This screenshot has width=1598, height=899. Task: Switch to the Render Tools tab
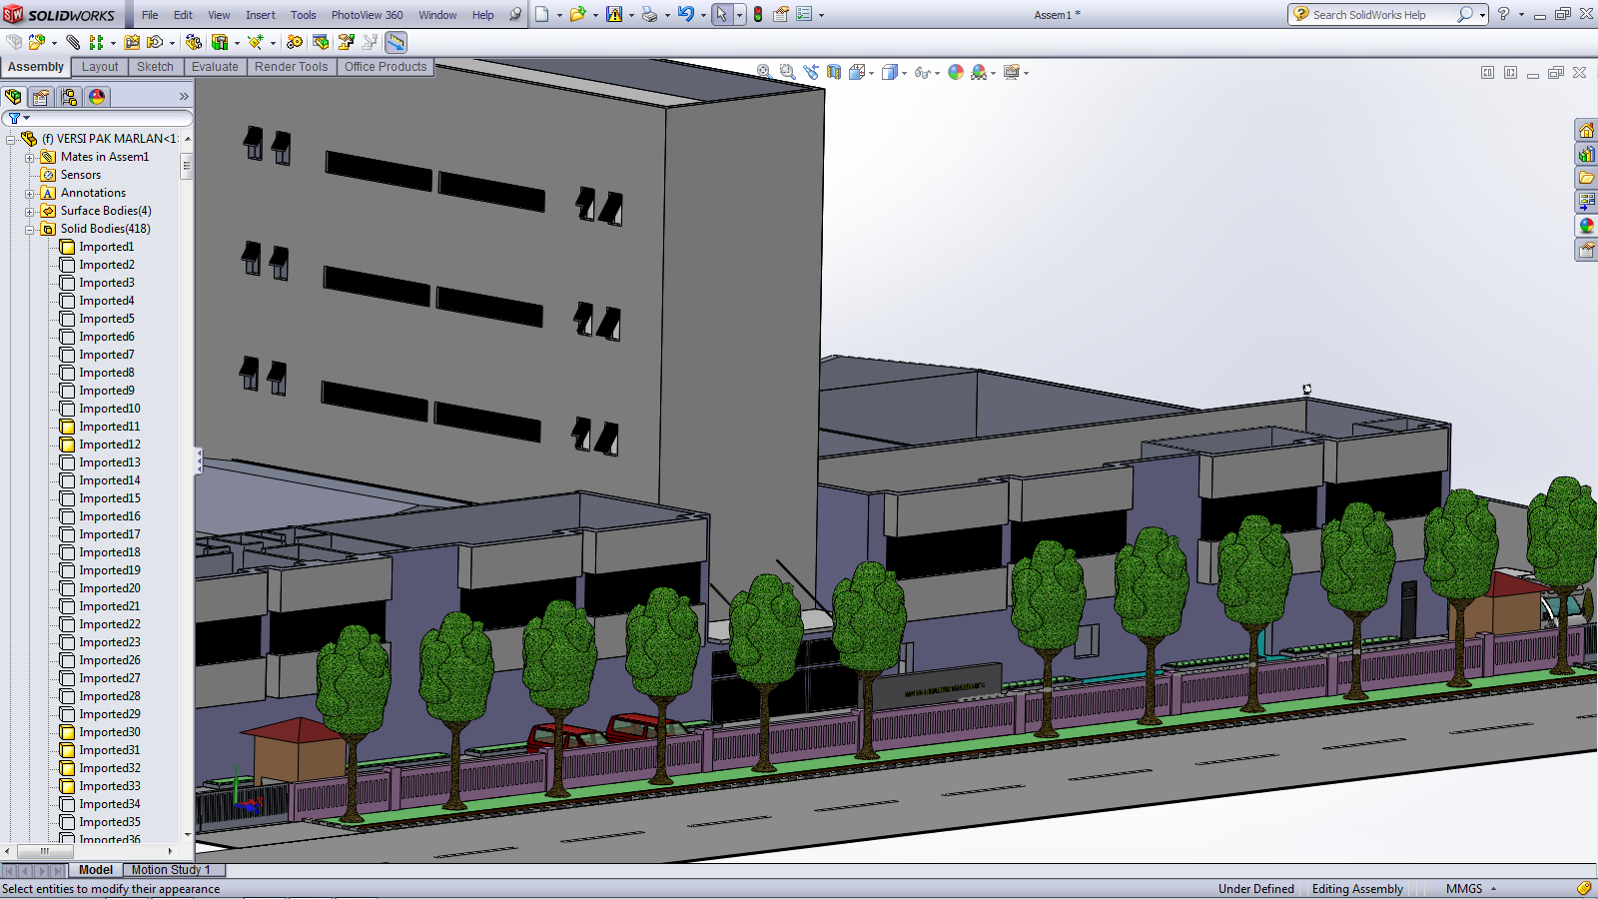click(291, 67)
